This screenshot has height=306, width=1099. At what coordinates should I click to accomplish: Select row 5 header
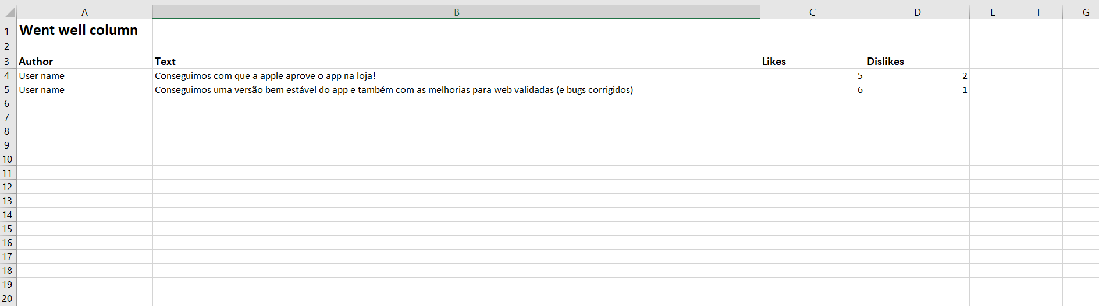[x=8, y=89]
